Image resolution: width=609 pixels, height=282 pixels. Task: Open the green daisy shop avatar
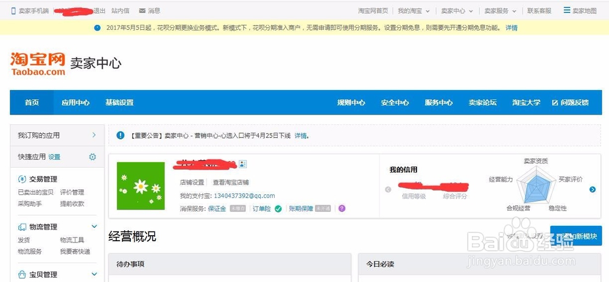click(141, 186)
